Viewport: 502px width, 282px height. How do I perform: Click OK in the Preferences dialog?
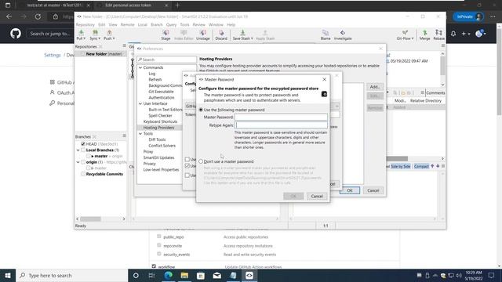[350, 190]
